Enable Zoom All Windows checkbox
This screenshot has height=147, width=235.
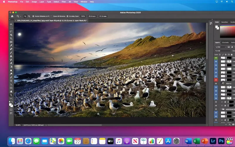[x=52, y=16]
